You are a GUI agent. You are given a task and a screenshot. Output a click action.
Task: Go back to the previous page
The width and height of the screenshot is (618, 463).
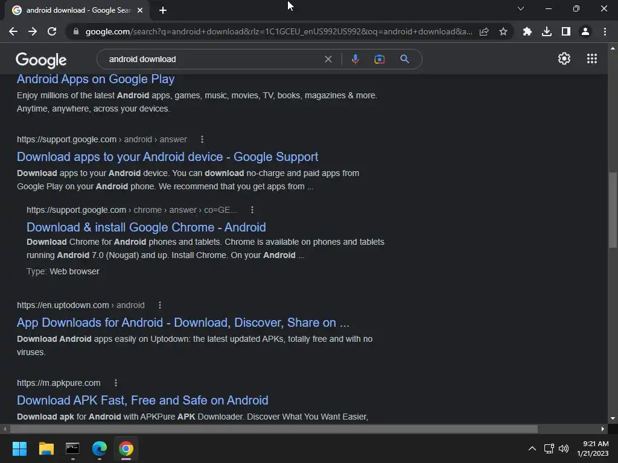(13, 31)
